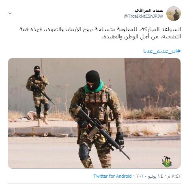The height and width of the screenshot is (187, 187).
Task: Open hashtag #ان_عدتم_عدنا
Action: pos(162,51)
